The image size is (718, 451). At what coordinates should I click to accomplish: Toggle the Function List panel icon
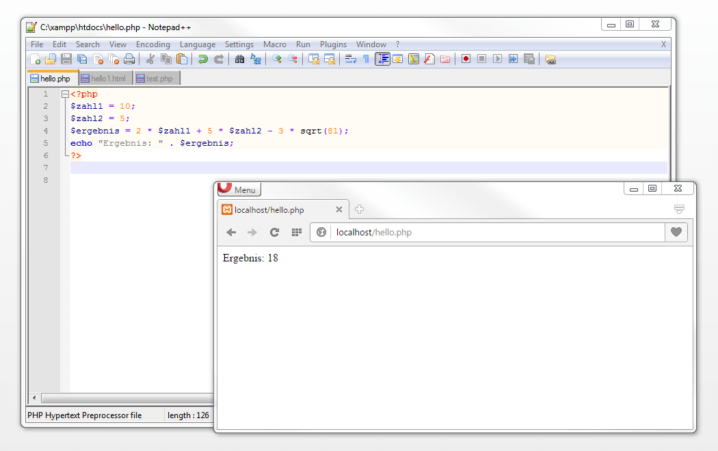429,59
